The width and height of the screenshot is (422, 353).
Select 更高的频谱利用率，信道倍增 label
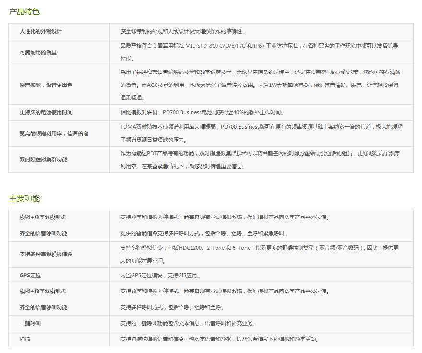click(54, 134)
